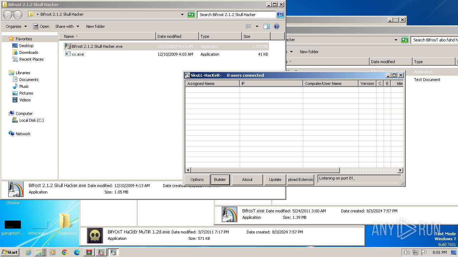Screen dimensions: 458x257
Task: Run search in Bifrost 2.1.2 Skull Hacker
Action: click(x=280, y=15)
